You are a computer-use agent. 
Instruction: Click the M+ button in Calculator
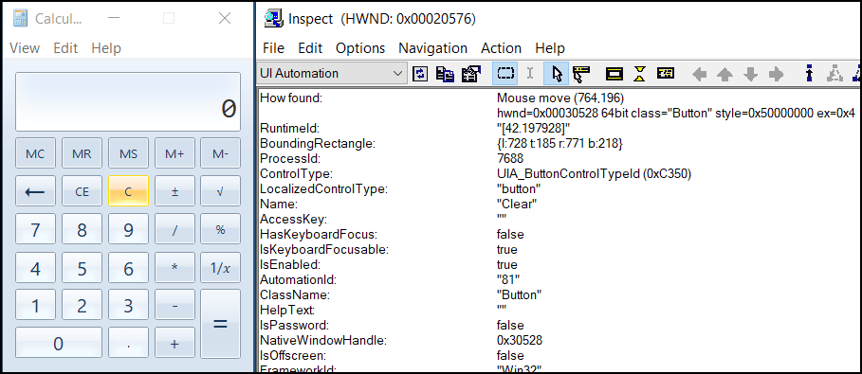pos(174,153)
